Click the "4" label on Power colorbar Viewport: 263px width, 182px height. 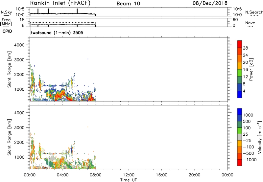(244, 91)
